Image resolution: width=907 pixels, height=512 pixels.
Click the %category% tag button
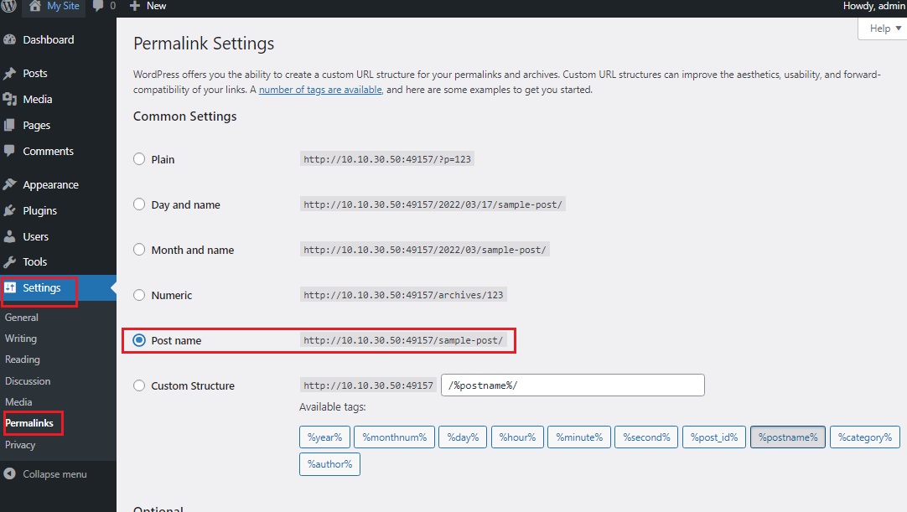(865, 437)
